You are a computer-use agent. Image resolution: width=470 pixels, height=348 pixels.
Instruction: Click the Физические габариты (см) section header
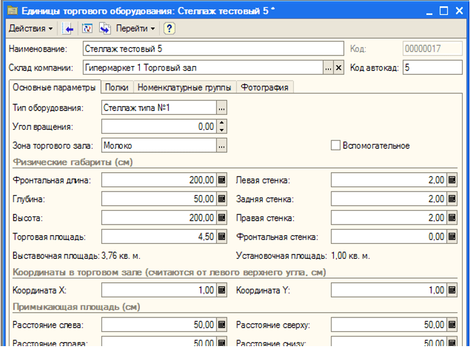(73, 162)
